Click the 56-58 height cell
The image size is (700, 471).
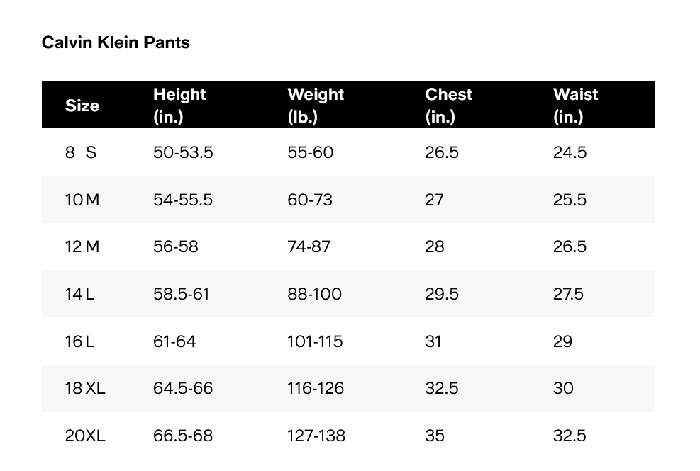click(176, 246)
